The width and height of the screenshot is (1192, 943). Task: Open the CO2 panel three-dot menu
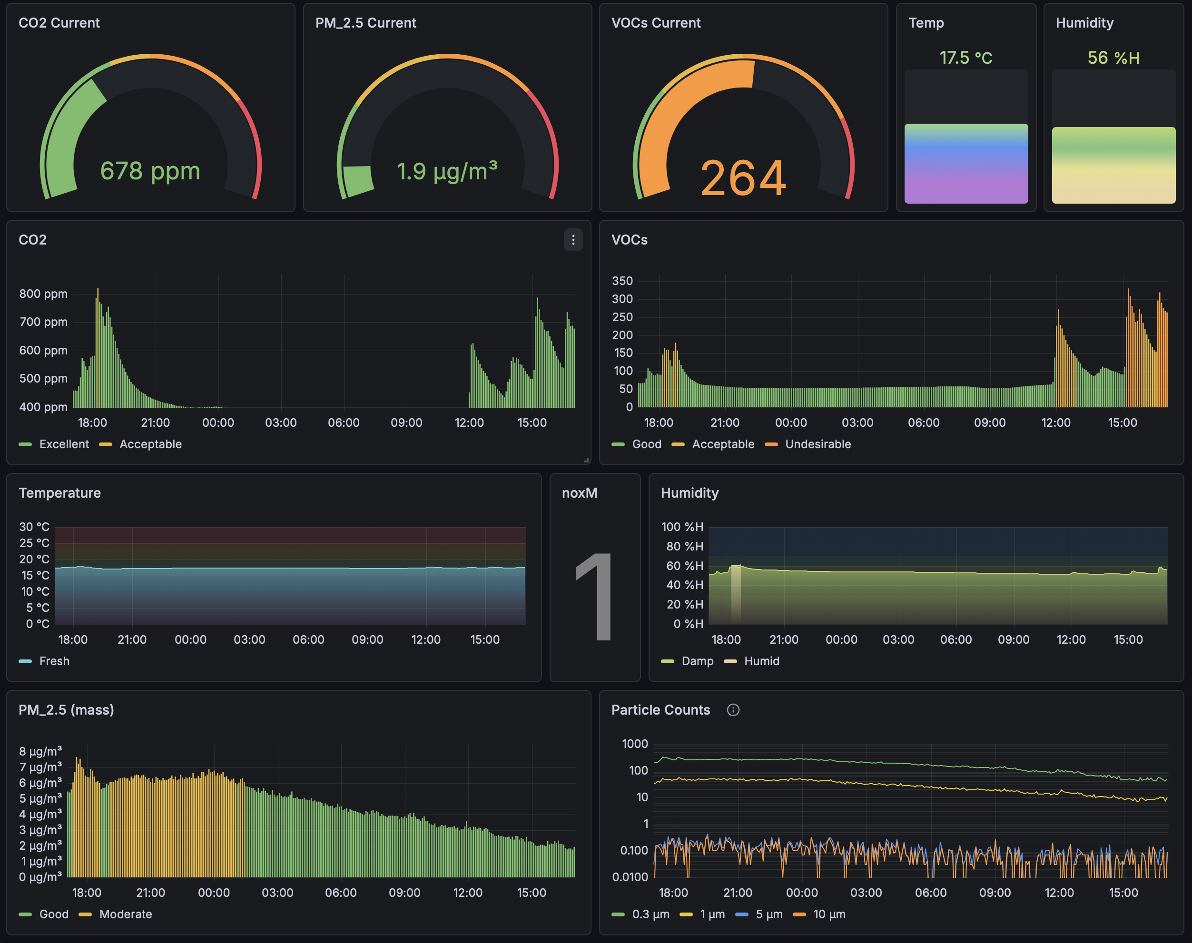(x=572, y=240)
